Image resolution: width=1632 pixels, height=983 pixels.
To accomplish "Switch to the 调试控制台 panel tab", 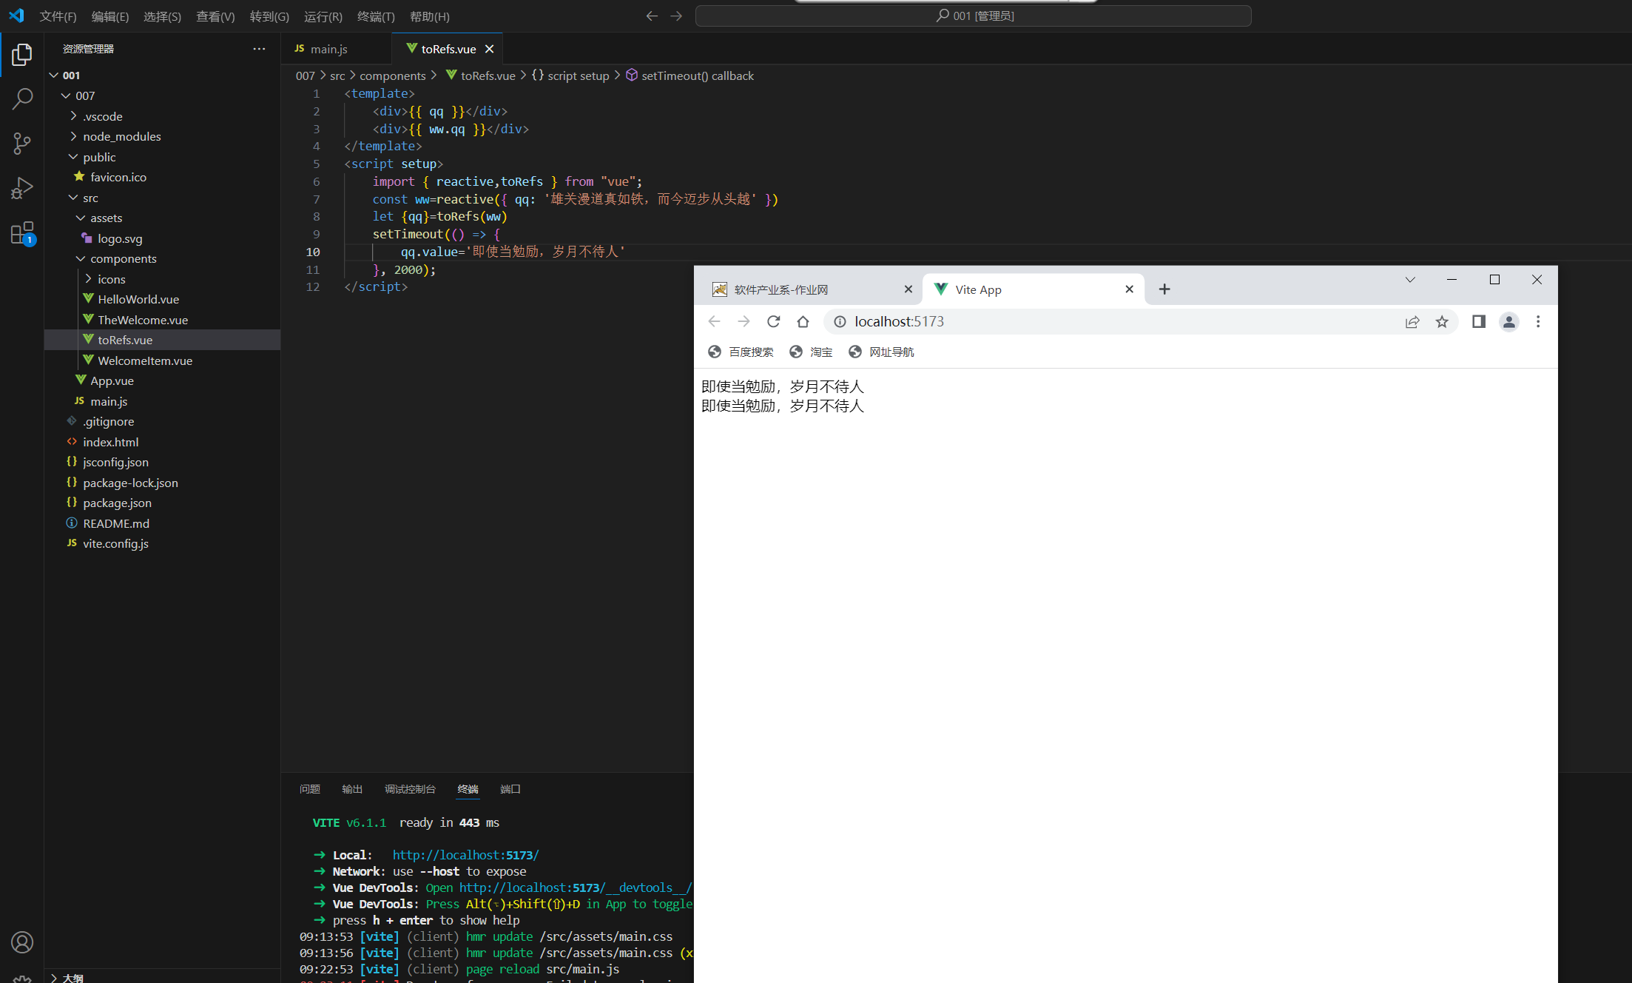I will point(410,789).
